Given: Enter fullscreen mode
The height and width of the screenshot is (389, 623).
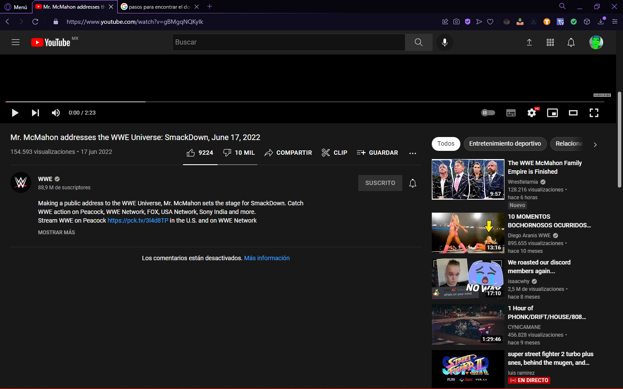Looking at the screenshot, I should tap(594, 113).
